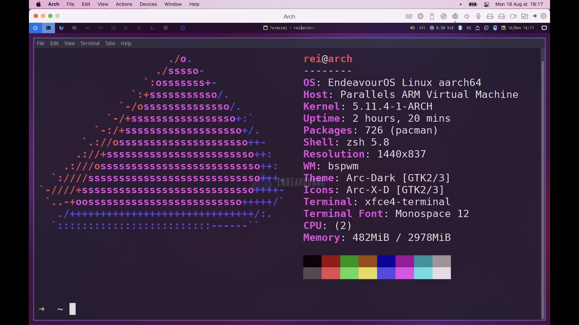Click the green volume speaker icon in polybar
579x325 pixels.
(412, 28)
